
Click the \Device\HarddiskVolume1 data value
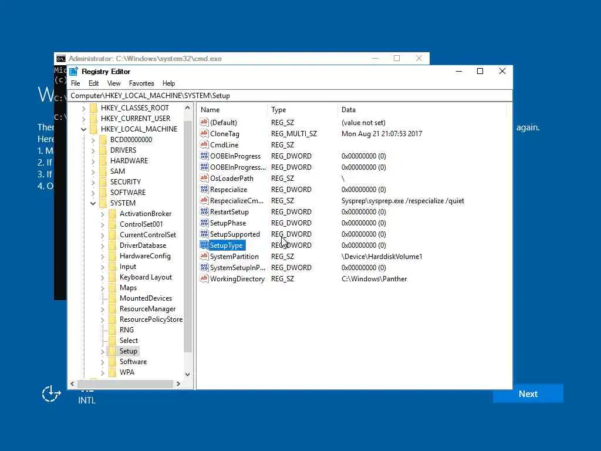coord(381,257)
